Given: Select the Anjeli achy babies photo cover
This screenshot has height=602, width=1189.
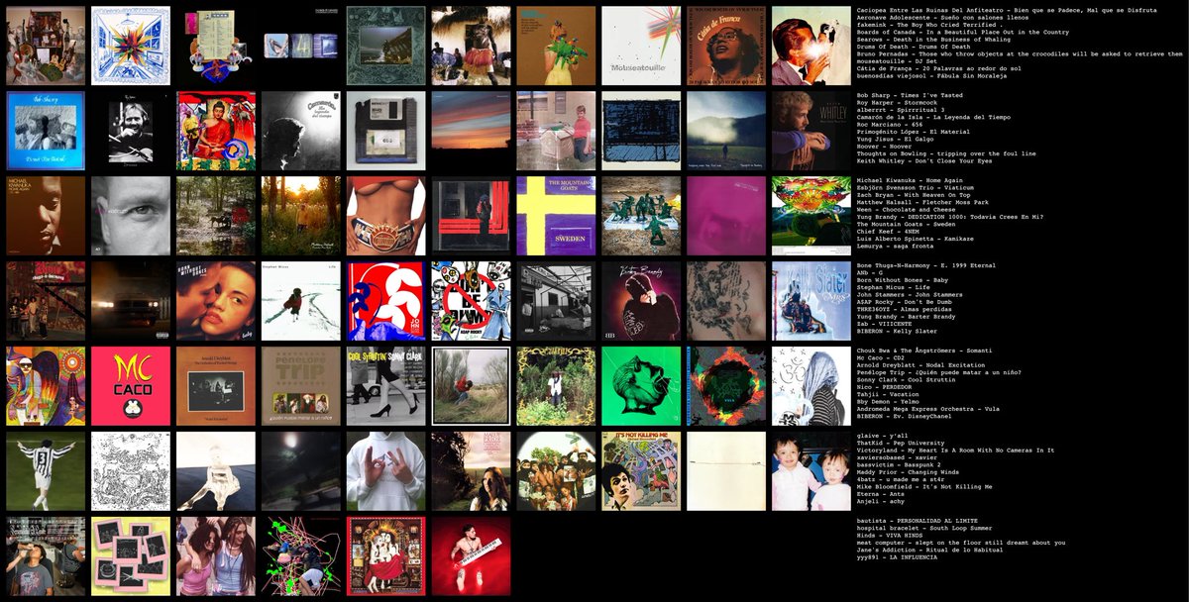Looking at the screenshot, I should 811,471.
